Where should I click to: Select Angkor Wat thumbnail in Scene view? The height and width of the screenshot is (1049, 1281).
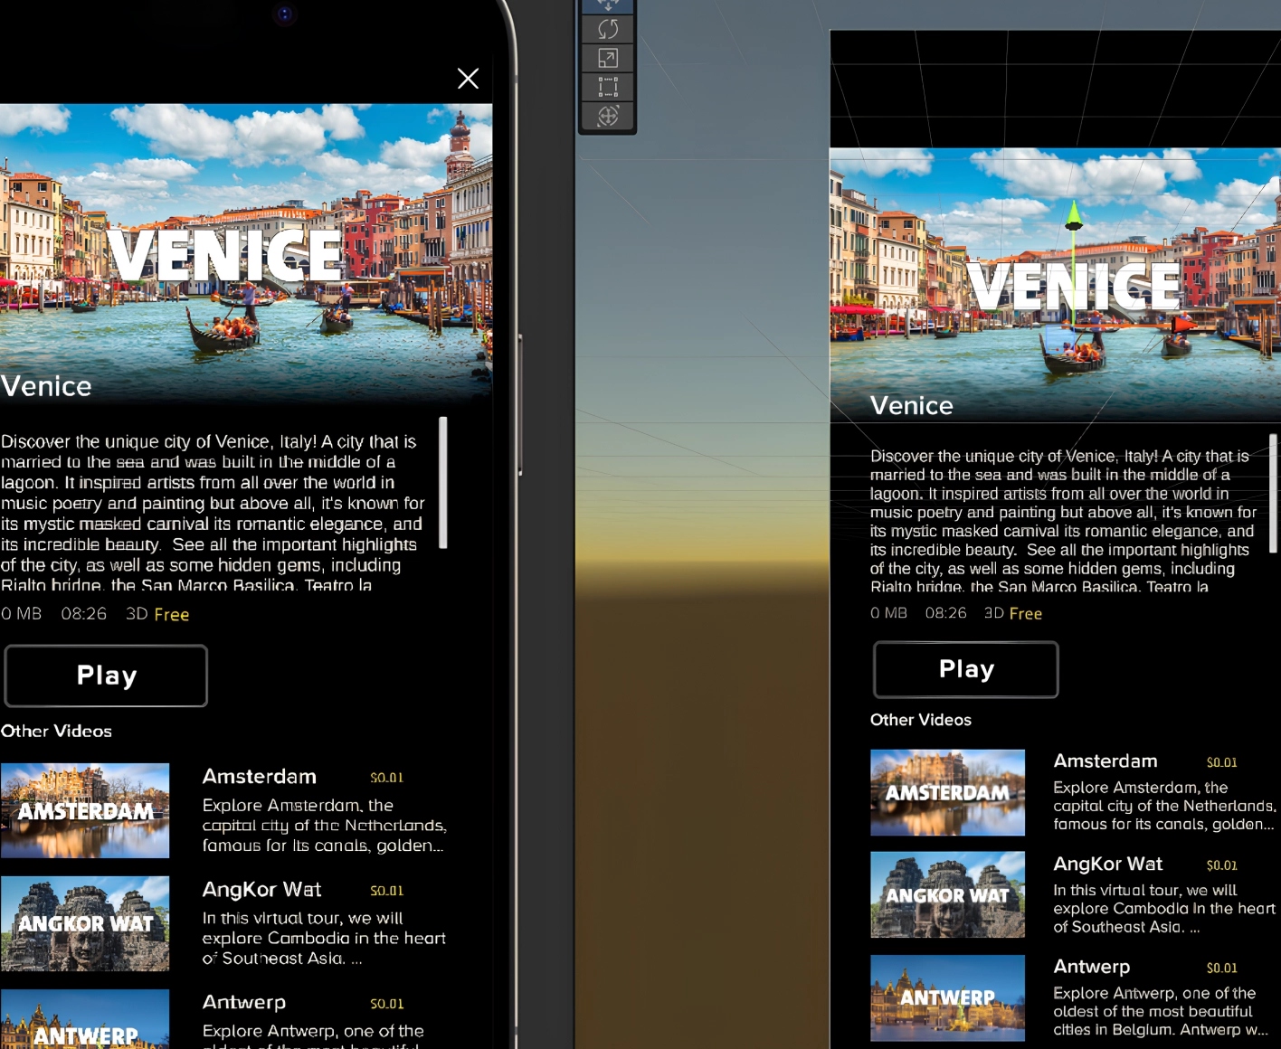[x=947, y=894]
